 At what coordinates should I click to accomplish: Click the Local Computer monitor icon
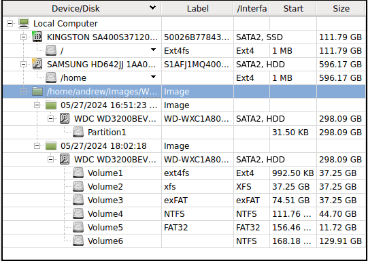coord(24,24)
